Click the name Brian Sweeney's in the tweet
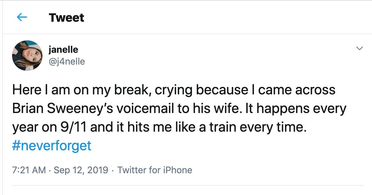The width and height of the screenshot is (372, 195). click(63, 109)
